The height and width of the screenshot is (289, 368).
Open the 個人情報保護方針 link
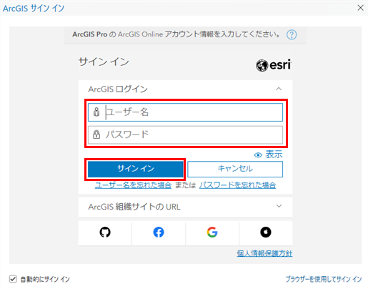(264, 253)
